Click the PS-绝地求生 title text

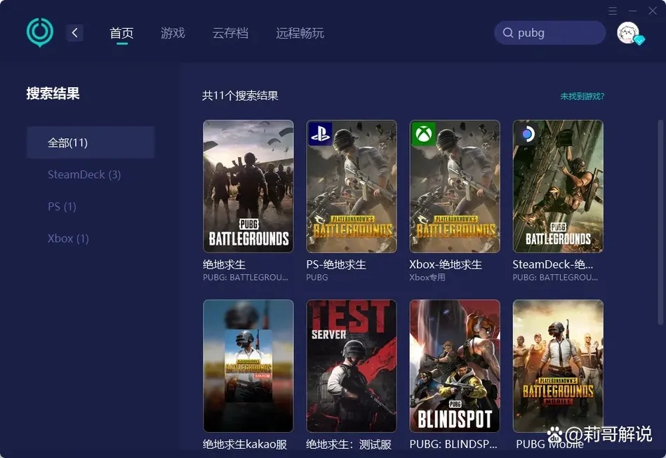[336, 265]
